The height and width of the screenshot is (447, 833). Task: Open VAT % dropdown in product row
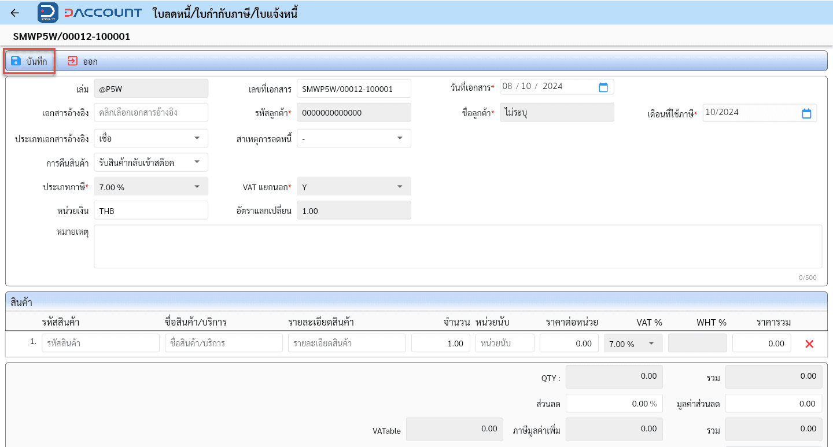pos(633,343)
